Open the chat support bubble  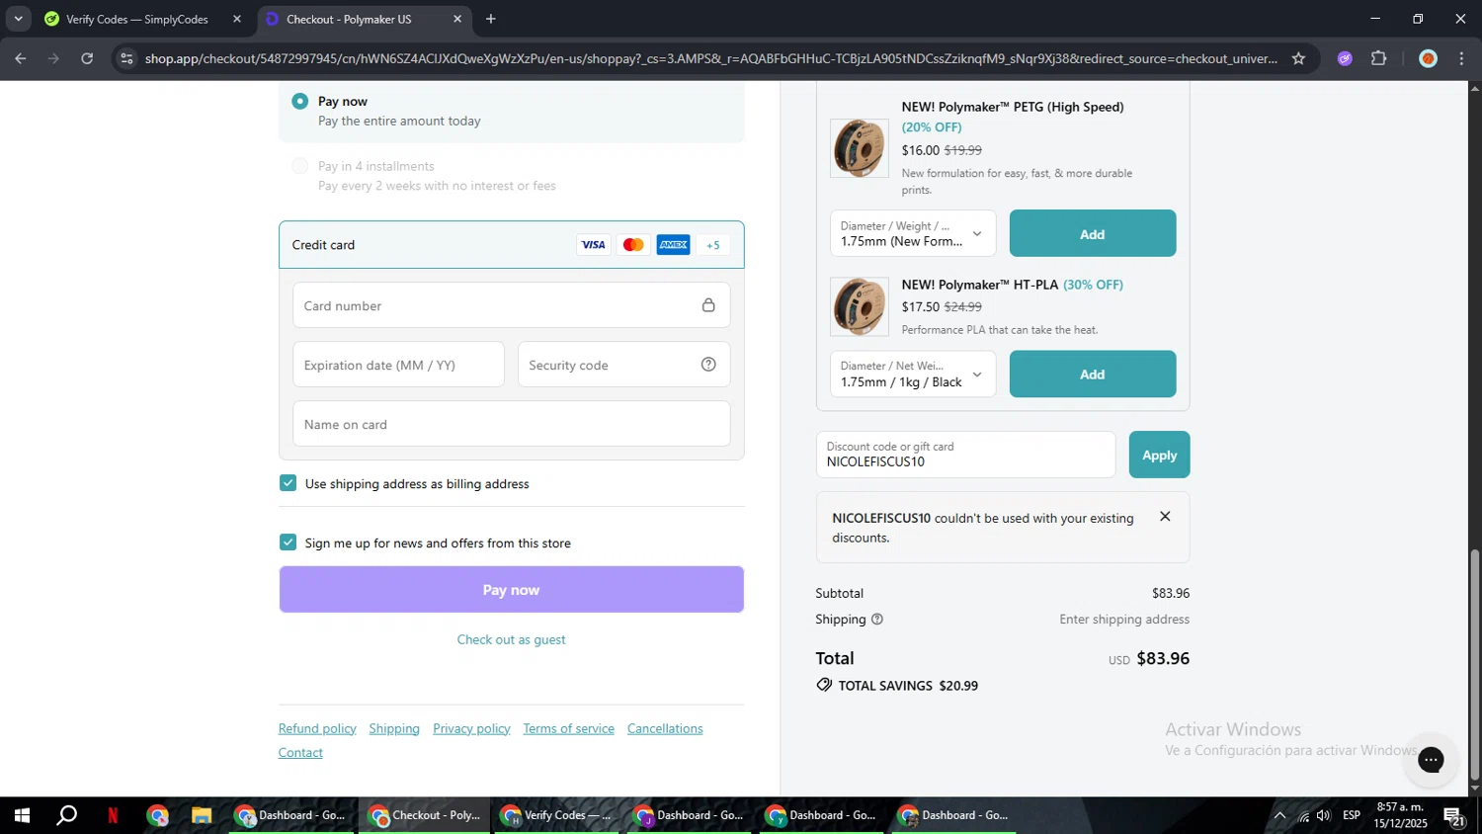click(1431, 760)
